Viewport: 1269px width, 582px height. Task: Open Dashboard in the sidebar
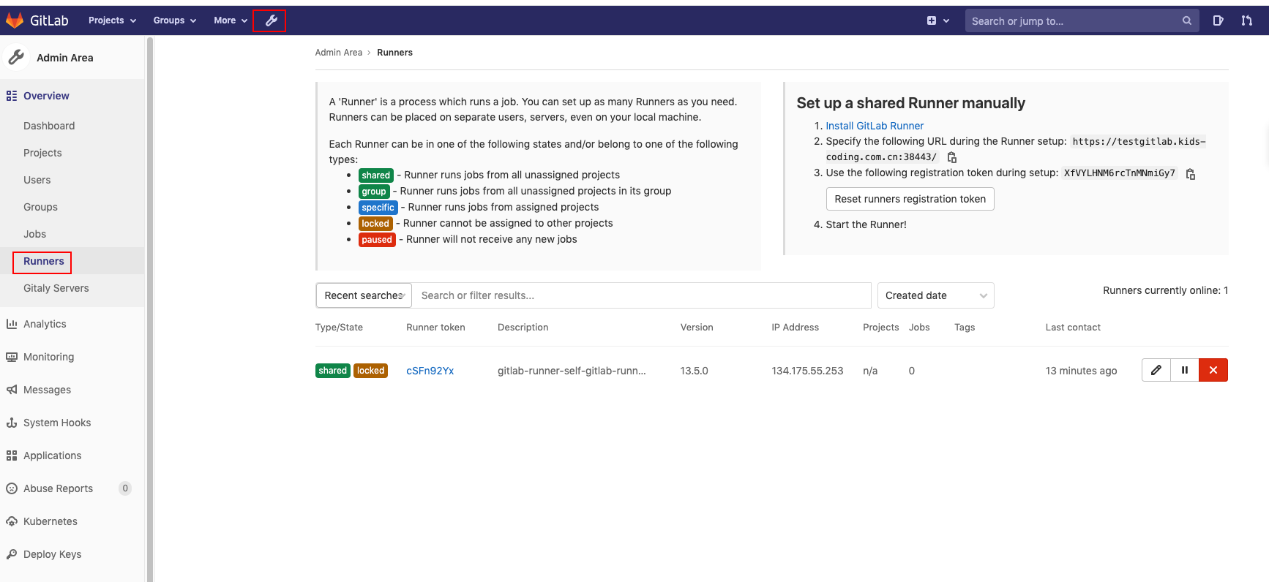[x=49, y=126]
